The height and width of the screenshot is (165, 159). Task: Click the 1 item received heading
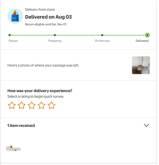pos(21,125)
